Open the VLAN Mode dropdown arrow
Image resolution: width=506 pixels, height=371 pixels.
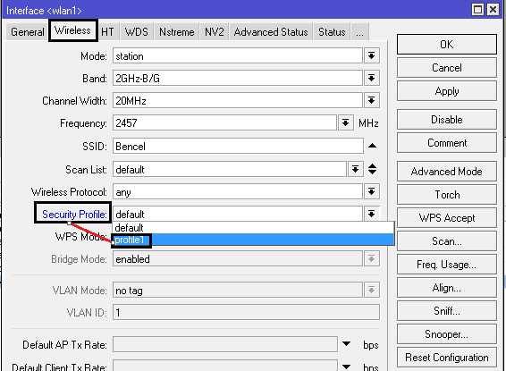pyautogui.click(x=371, y=290)
